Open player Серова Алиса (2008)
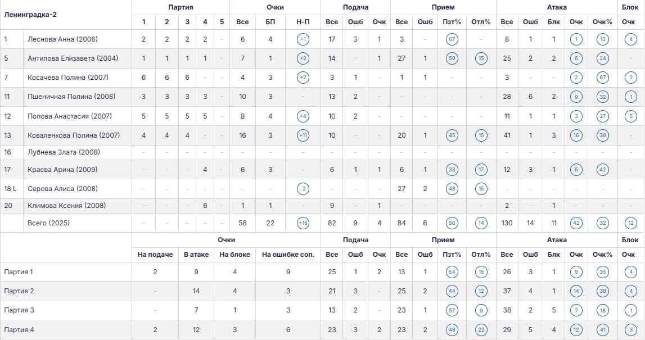Image resolution: width=645 pixels, height=340 pixels. [x=62, y=189]
